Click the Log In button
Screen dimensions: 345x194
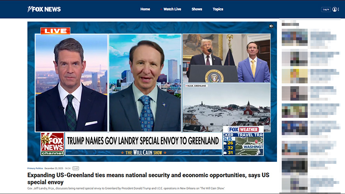point(326,9)
